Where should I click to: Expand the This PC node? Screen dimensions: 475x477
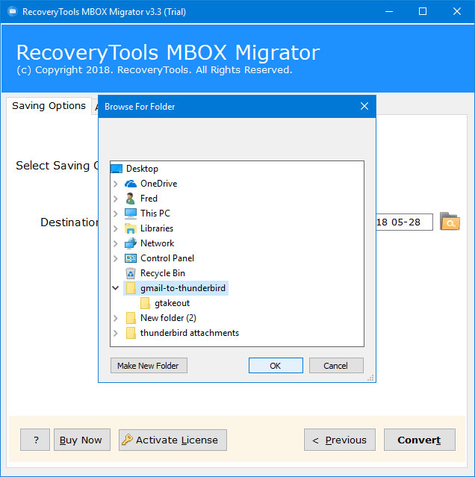(x=116, y=213)
